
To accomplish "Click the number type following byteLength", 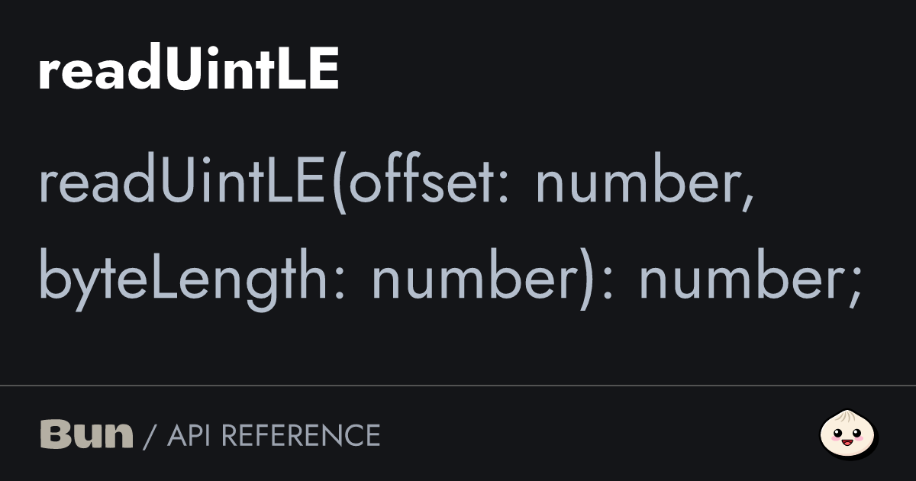I will point(473,279).
